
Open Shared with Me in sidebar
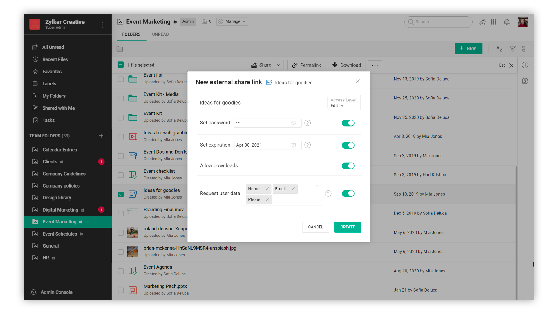[58, 108]
